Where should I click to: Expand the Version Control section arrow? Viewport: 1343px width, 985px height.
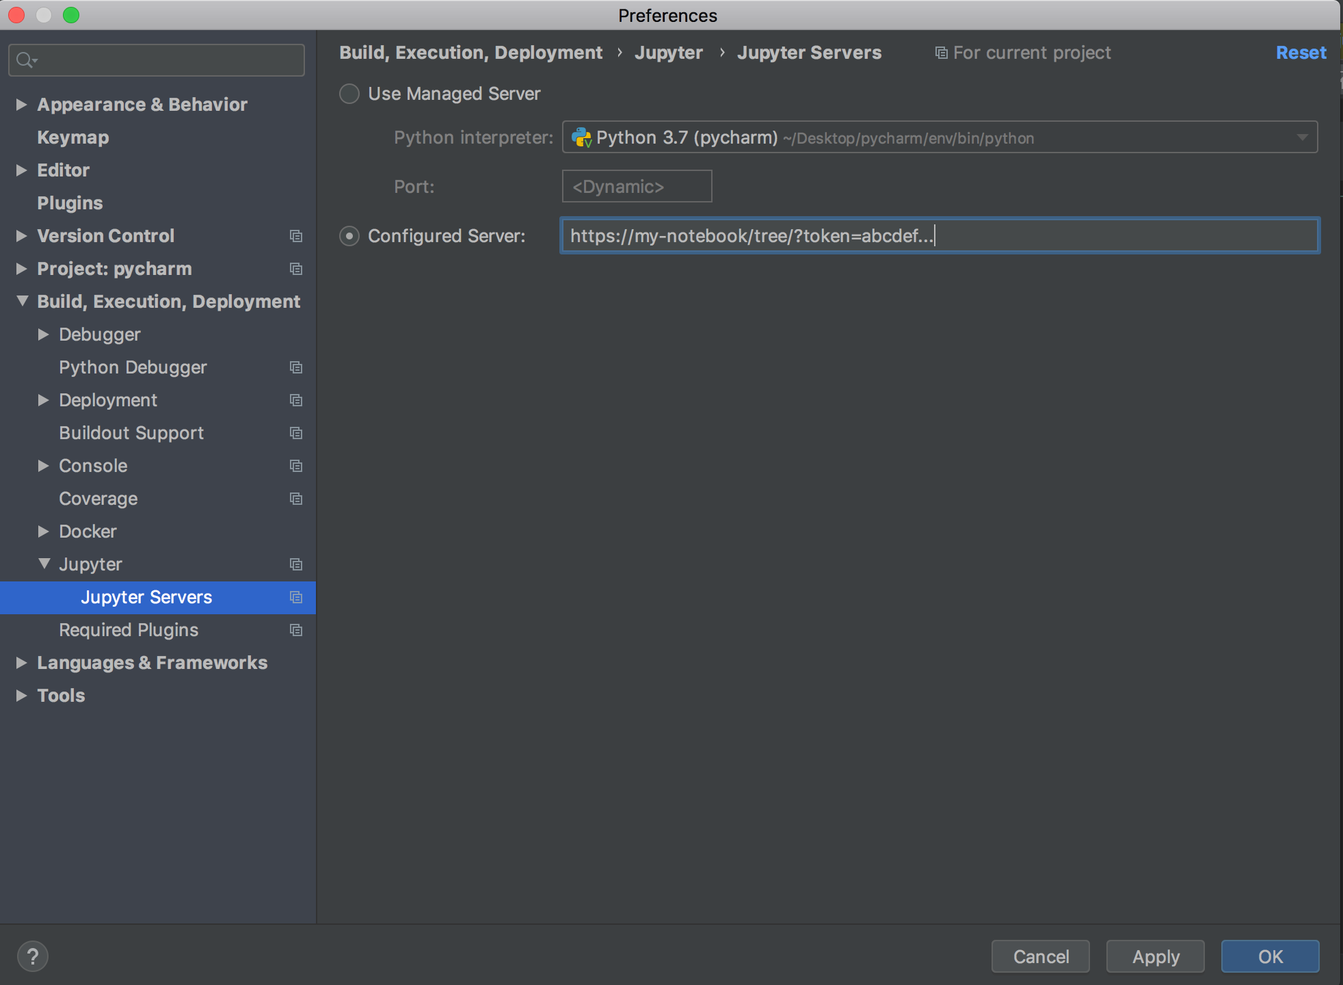(21, 235)
